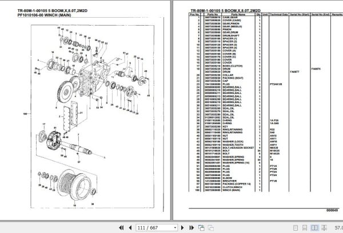Click the page number 000049 footer

point(332,210)
